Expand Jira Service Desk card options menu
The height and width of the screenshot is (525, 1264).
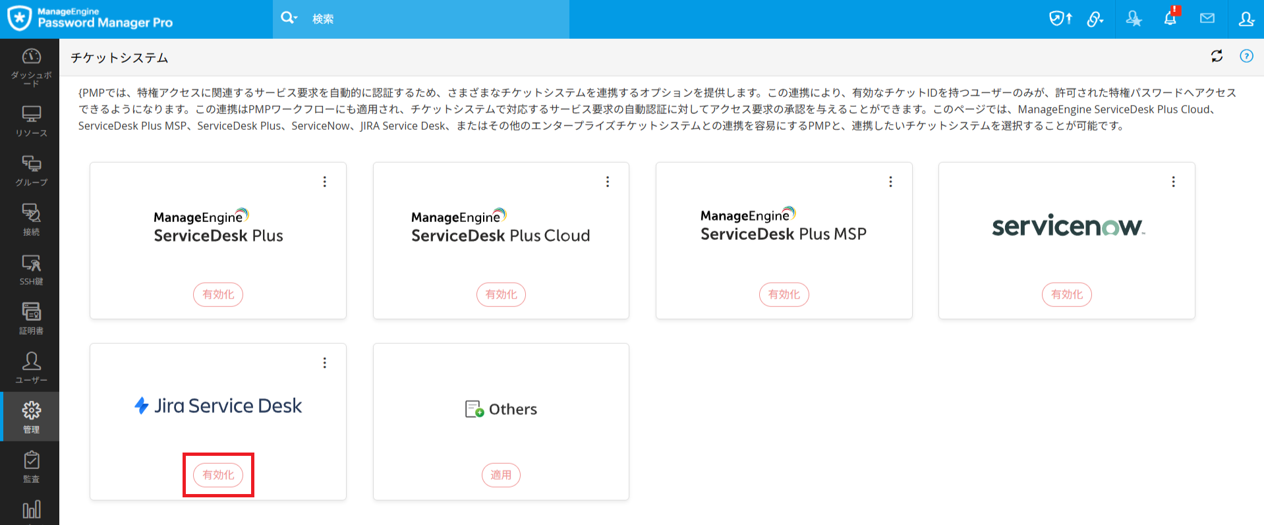tap(324, 363)
